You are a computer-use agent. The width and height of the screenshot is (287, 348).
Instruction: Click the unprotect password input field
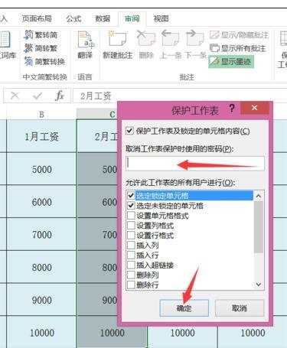pos(195,164)
